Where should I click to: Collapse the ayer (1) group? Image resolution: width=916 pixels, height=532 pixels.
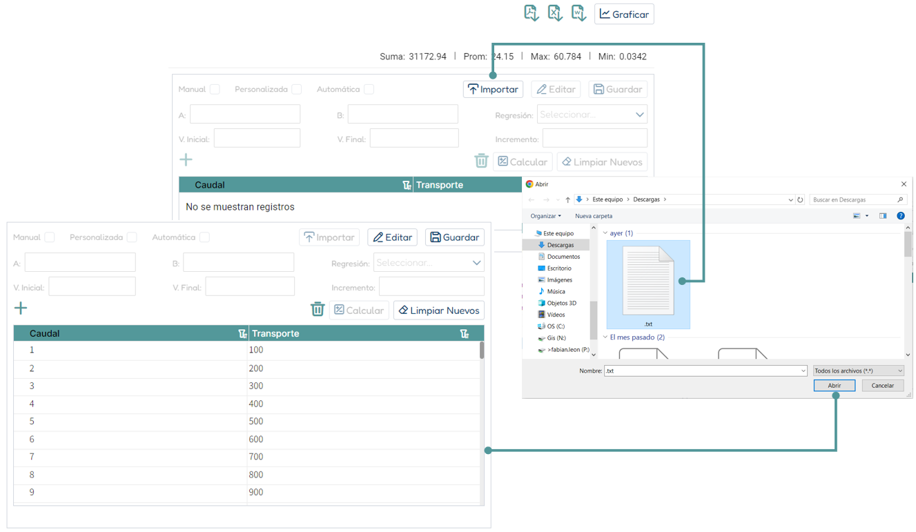tap(605, 233)
